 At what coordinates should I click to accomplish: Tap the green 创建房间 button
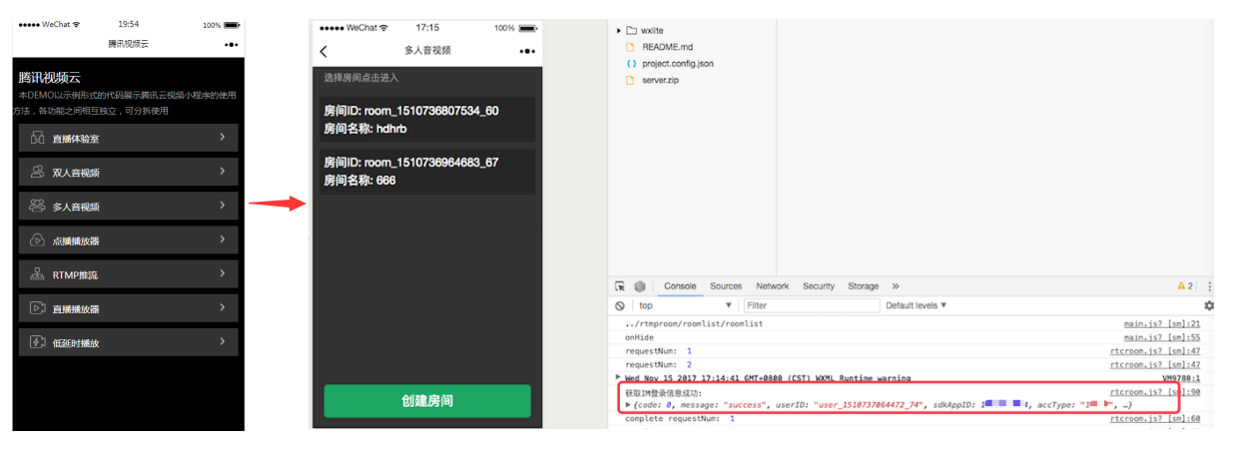427,401
